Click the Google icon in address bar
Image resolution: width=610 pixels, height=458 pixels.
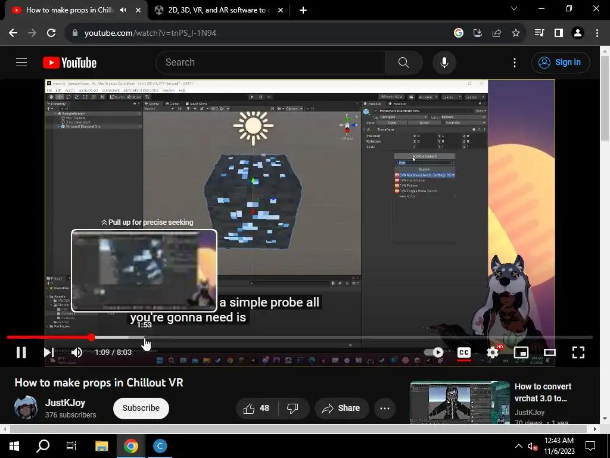coord(458,33)
